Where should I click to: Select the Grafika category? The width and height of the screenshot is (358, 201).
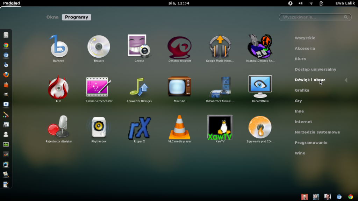point(302,90)
